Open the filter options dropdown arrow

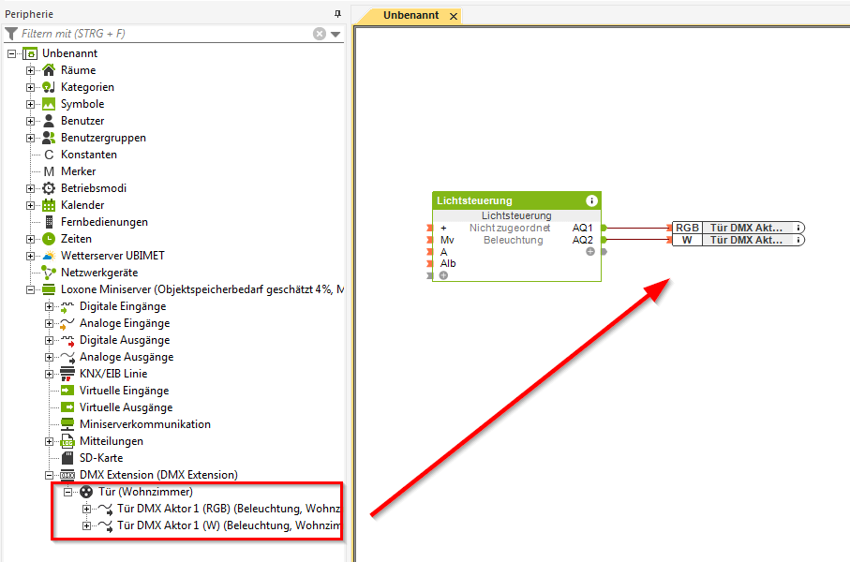[x=336, y=35]
